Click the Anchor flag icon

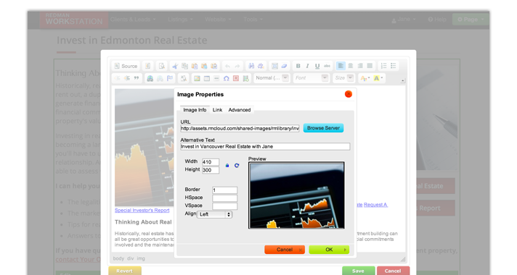point(170,78)
